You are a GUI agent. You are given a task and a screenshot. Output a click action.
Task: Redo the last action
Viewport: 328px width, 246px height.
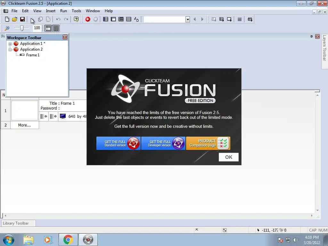(66, 19)
